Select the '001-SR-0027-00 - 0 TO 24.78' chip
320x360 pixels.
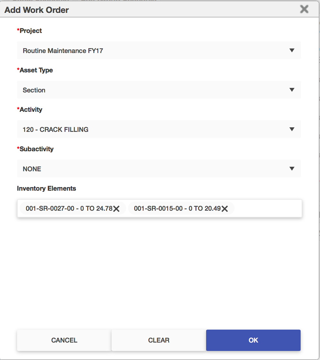pyautogui.click(x=69, y=208)
